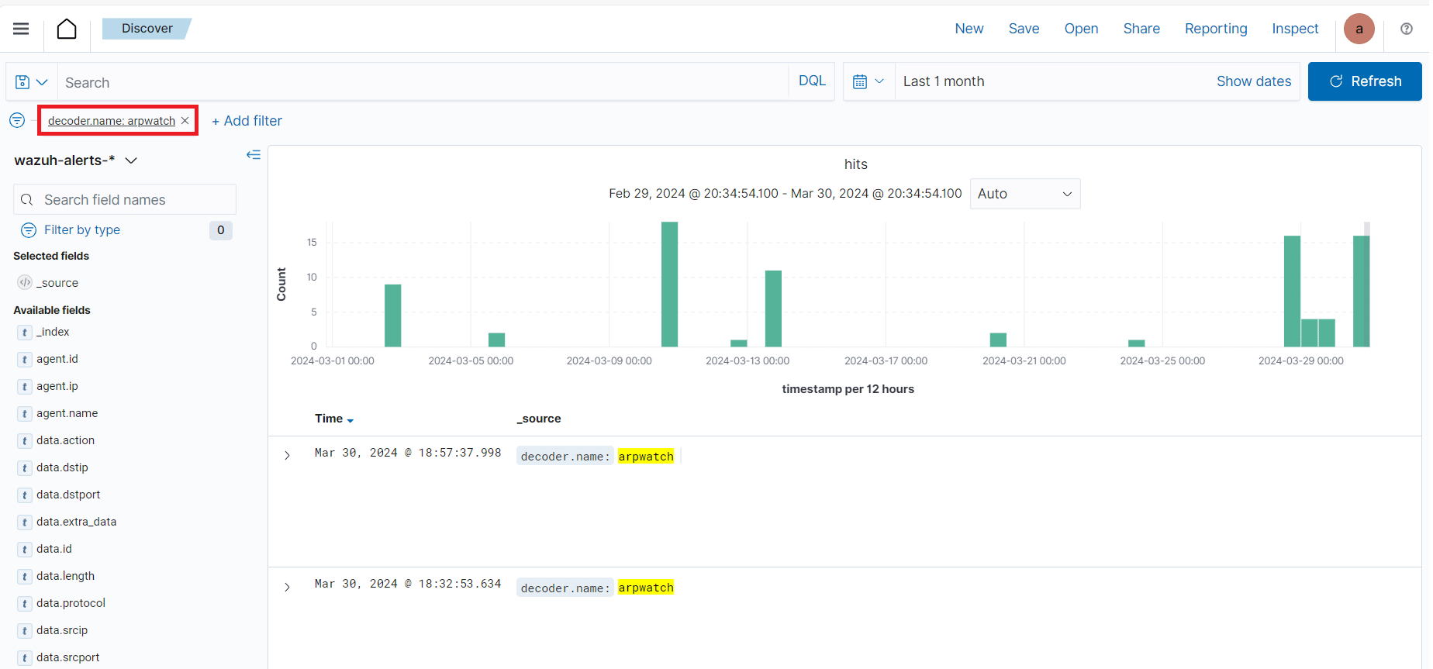Change the wazuh-alerts-* index pattern
Viewport: 1433px width, 669px height.
coord(76,160)
